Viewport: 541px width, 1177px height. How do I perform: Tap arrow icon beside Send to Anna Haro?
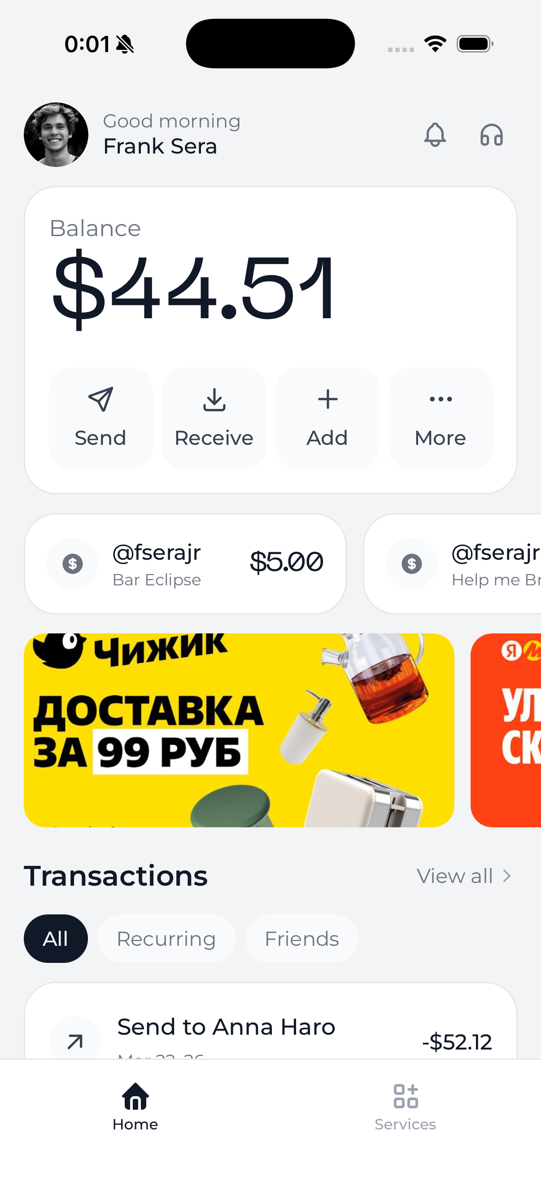[75, 1041]
